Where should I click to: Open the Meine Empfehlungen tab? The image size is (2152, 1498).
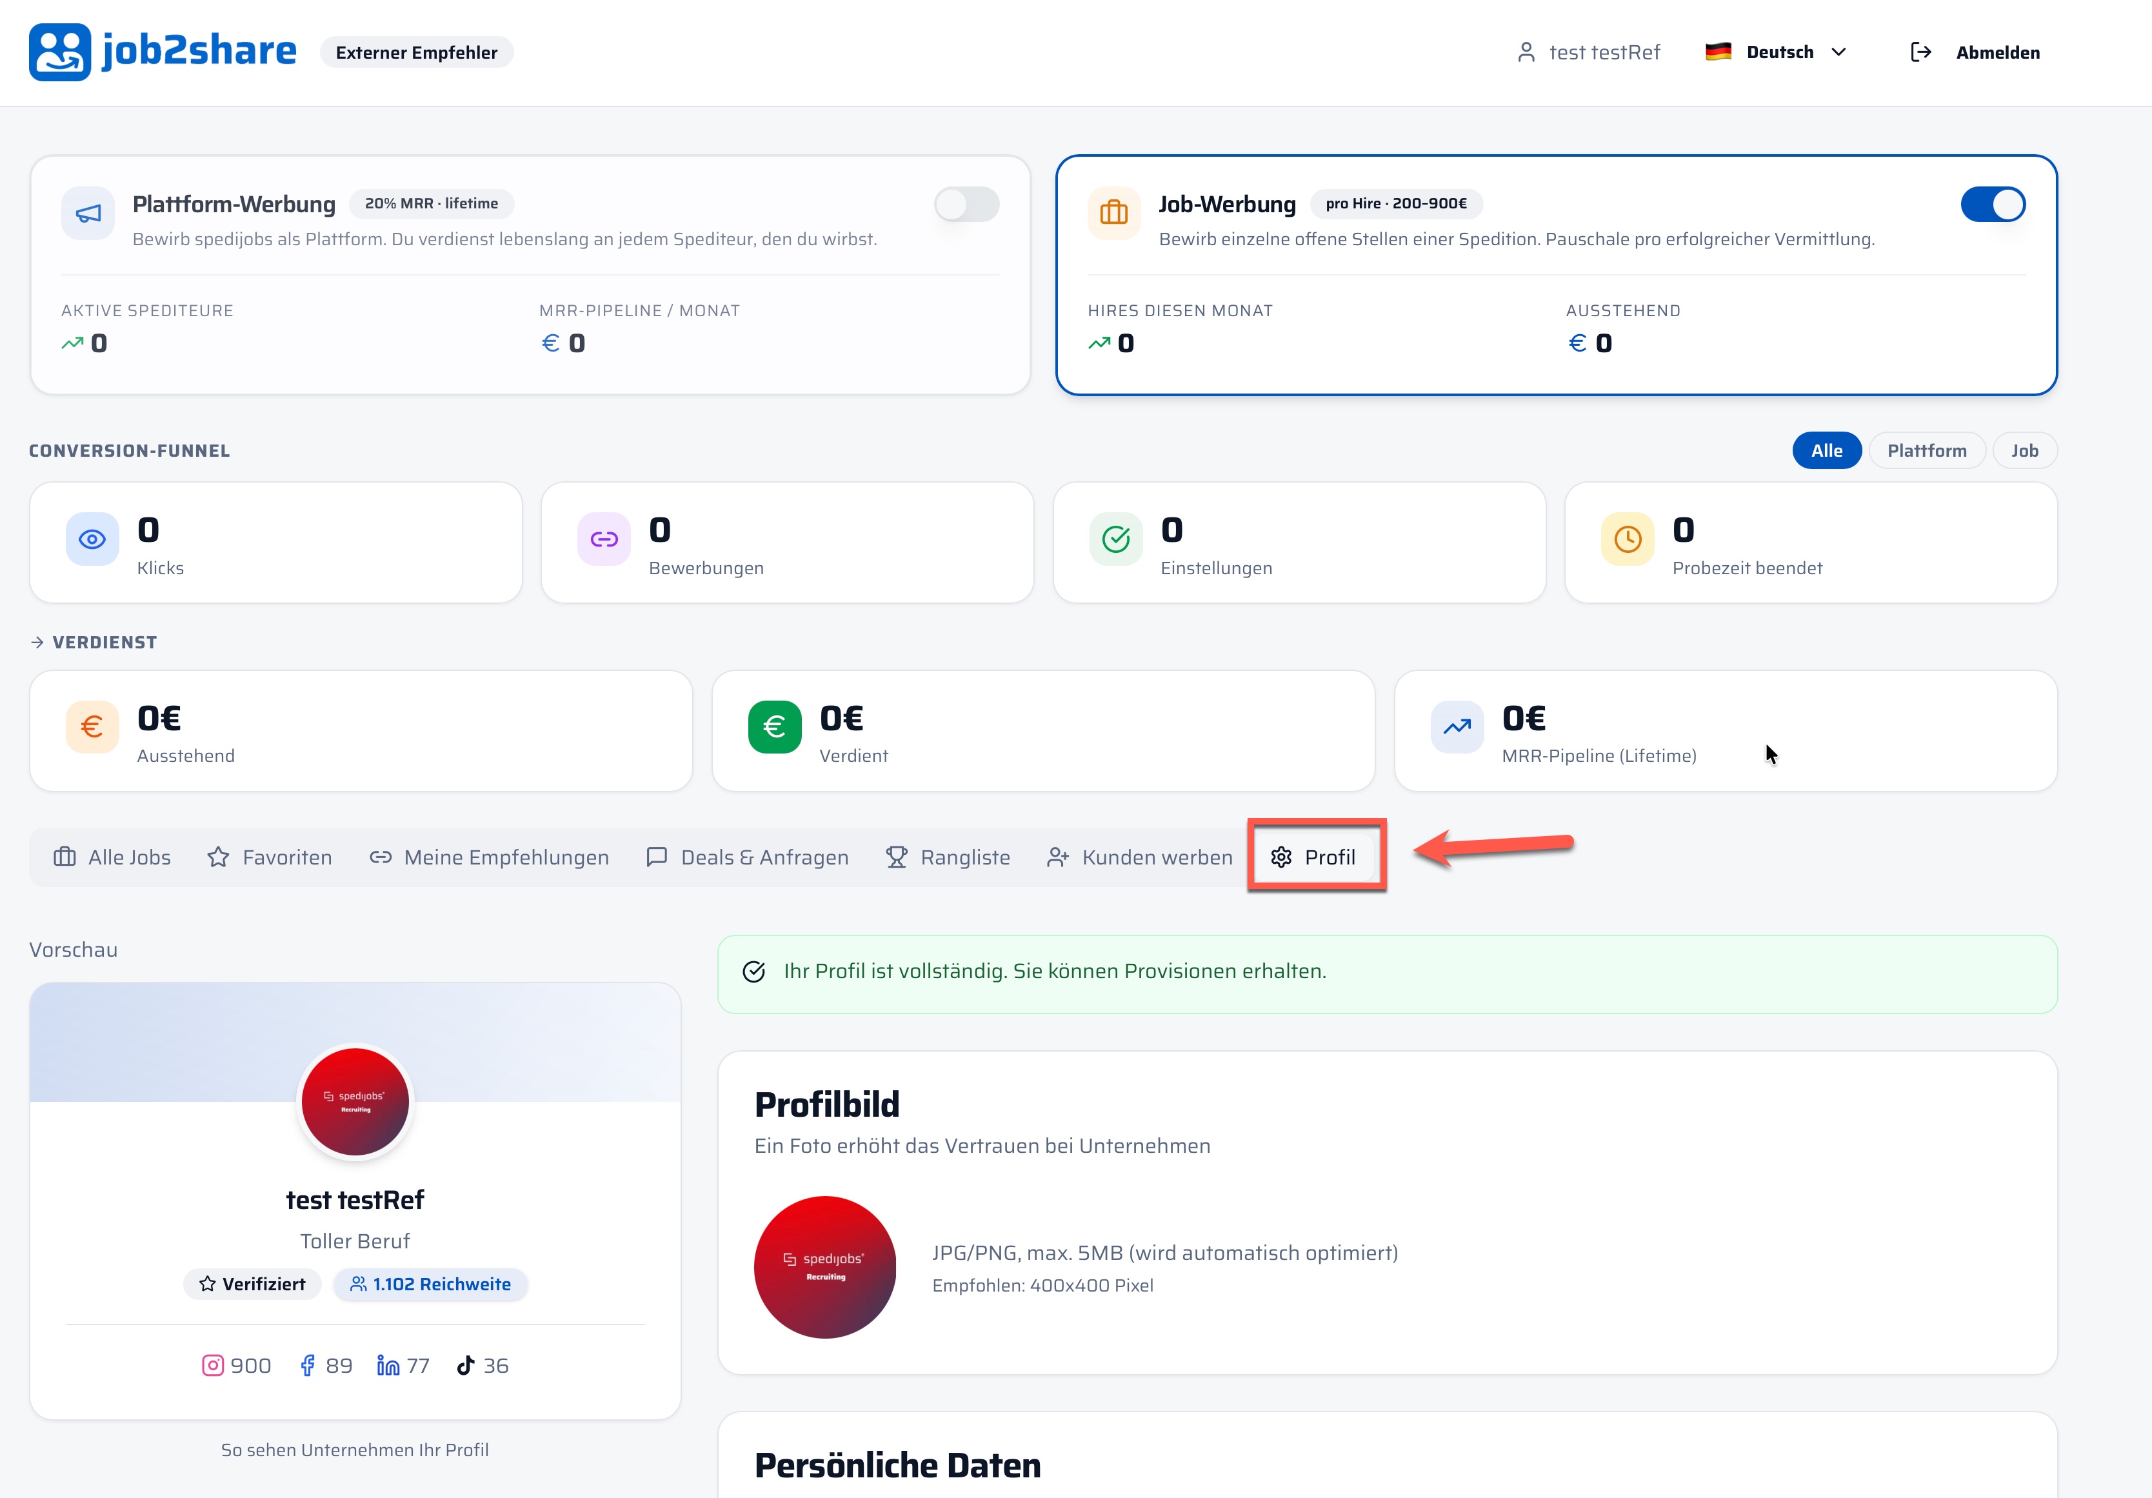point(489,857)
